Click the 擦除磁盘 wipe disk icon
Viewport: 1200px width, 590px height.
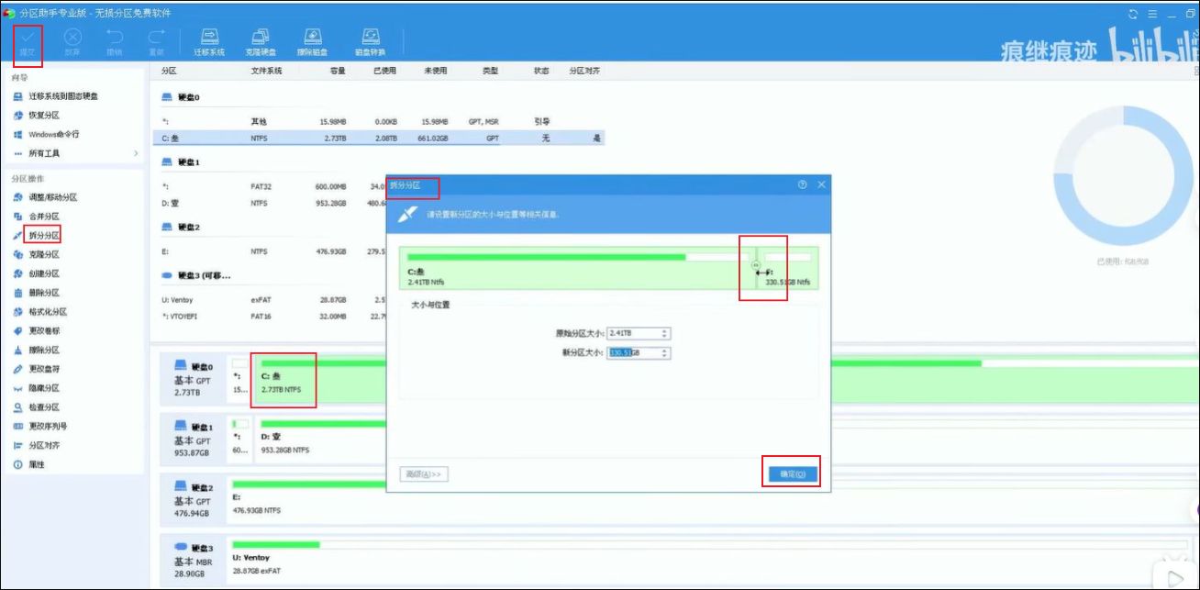[x=313, y=41]
